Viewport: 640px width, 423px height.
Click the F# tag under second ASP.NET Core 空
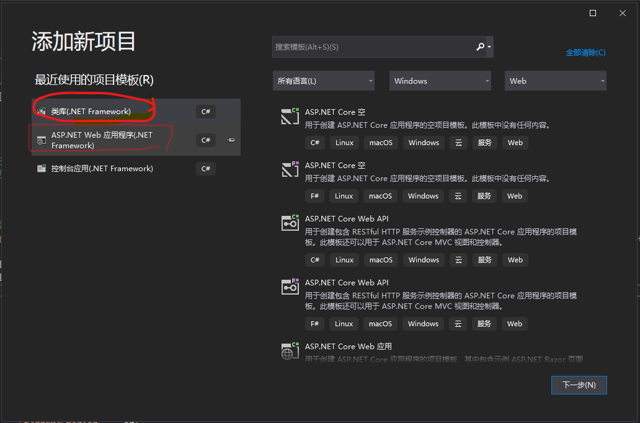pyautogui.click(x=314, y=196)
